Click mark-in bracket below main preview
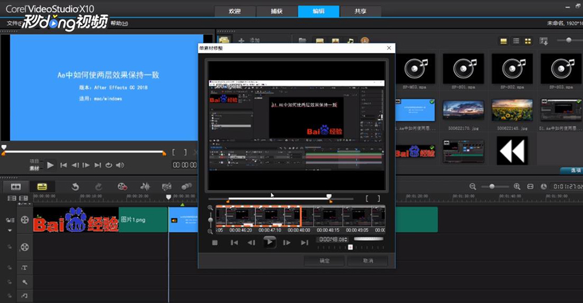The width and height of the screenshot is (583, 303). pyautogui.click(x=174, y=152)
